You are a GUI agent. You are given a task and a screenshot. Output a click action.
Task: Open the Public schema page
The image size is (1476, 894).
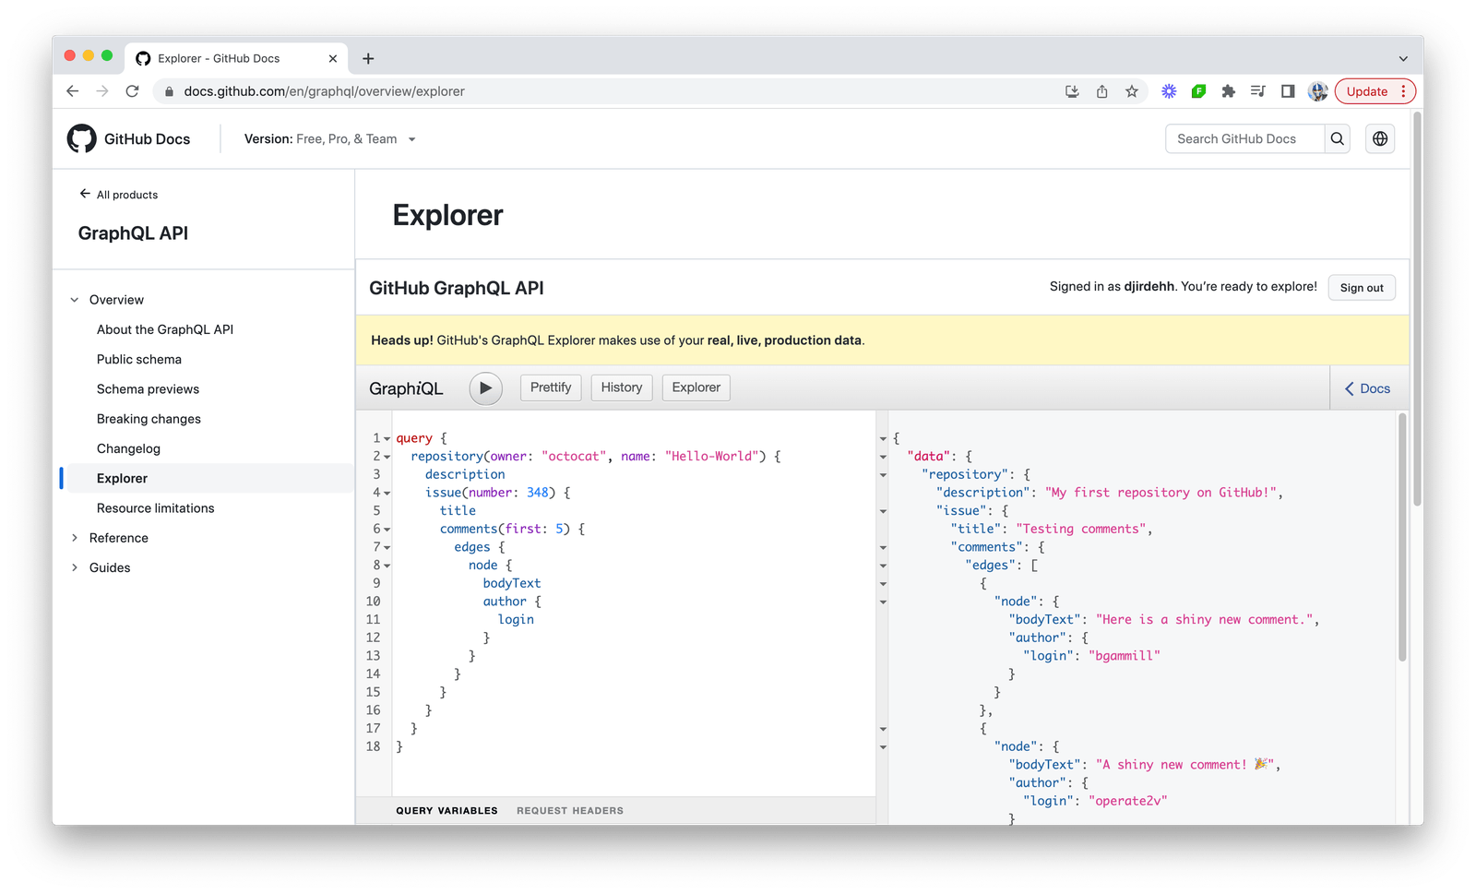(x=139, y=359)
